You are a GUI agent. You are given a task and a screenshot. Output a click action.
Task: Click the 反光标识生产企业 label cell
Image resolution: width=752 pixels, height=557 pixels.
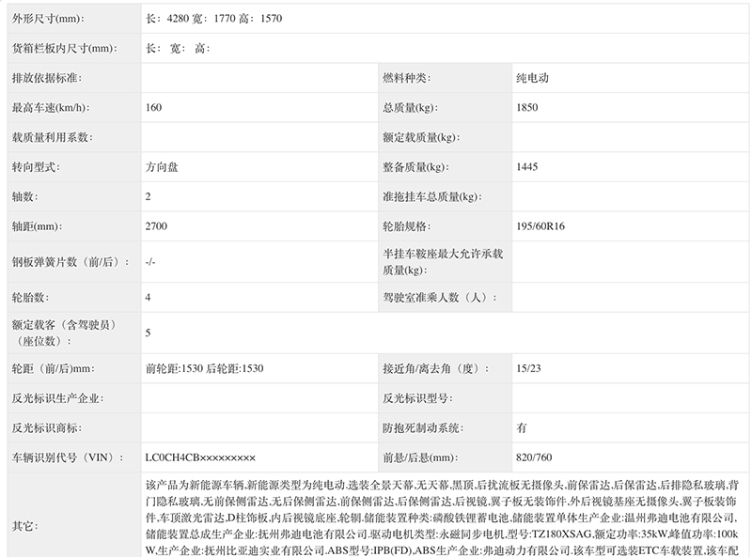click(58, 397)
